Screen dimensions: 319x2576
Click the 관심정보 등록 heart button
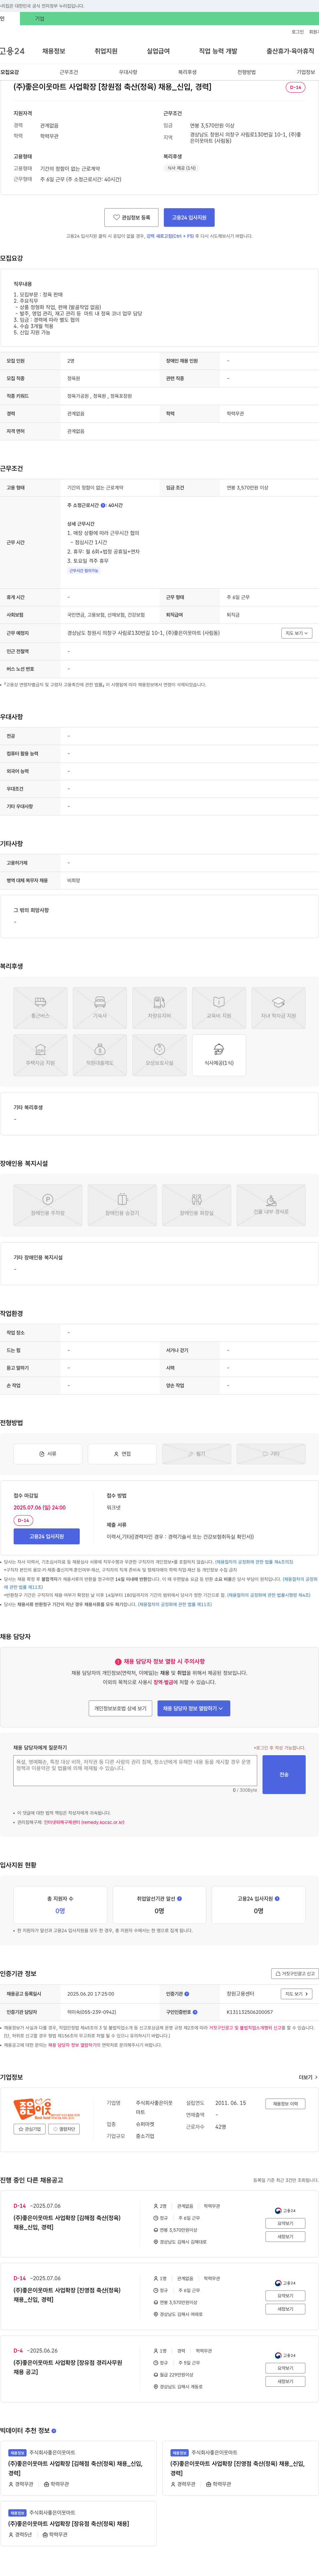point(132,217)
